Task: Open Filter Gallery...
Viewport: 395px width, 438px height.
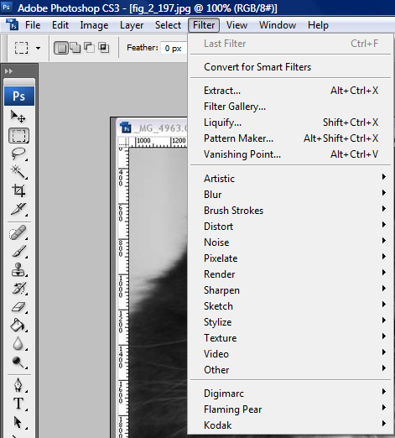Action: click(x=290, y=107)
